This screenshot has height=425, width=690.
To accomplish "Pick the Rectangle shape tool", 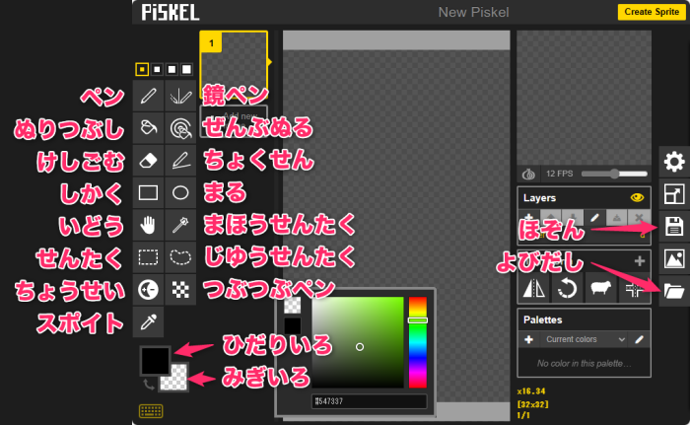I will click(x=149, y=193).
